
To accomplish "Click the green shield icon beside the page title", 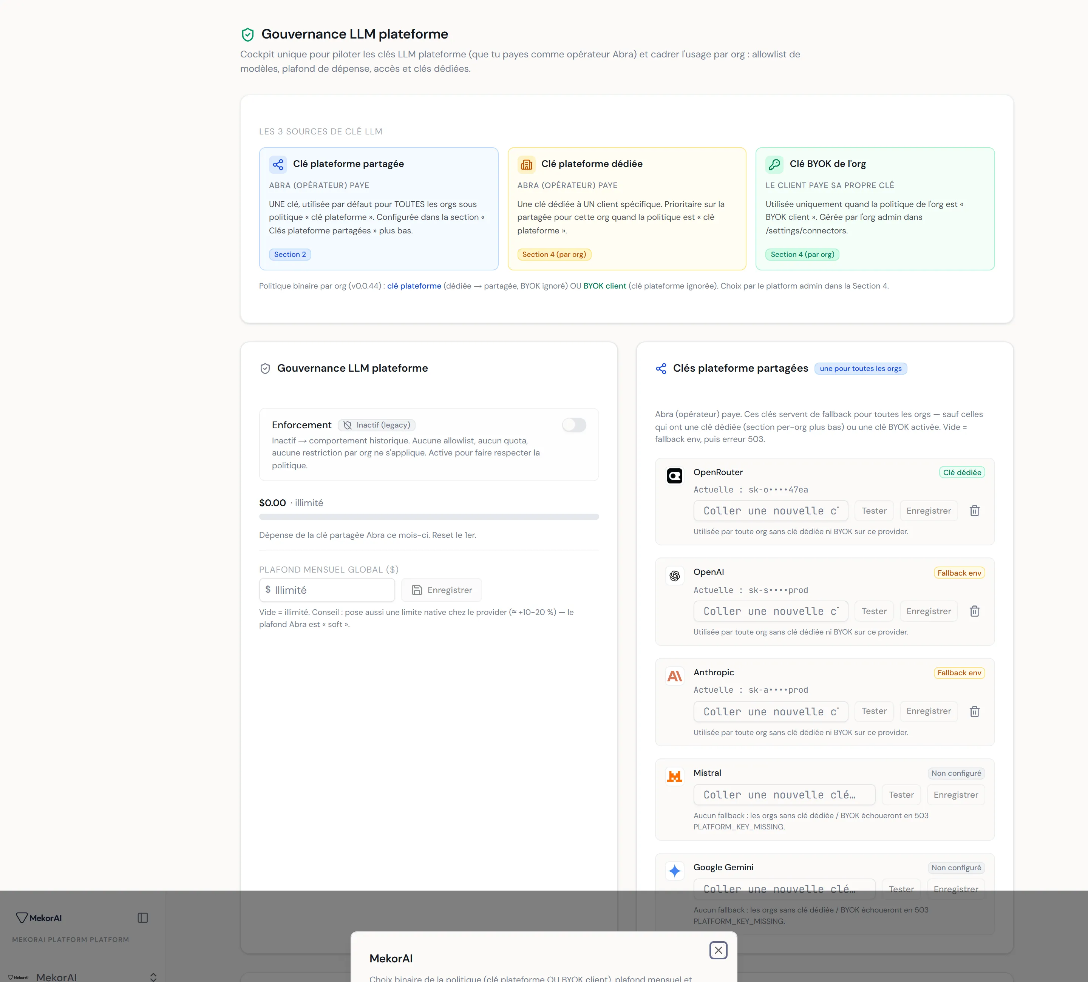I will click(x=248, y=34).
